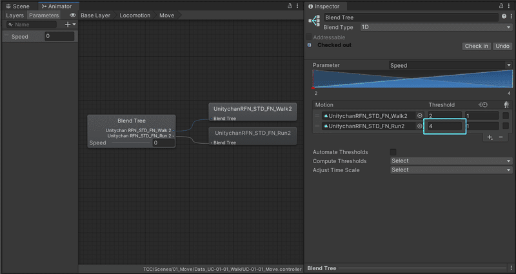Toggle the Automate Thresholds checkbox
This screenshot has height=274, width=516.
(x=393, y=152)
